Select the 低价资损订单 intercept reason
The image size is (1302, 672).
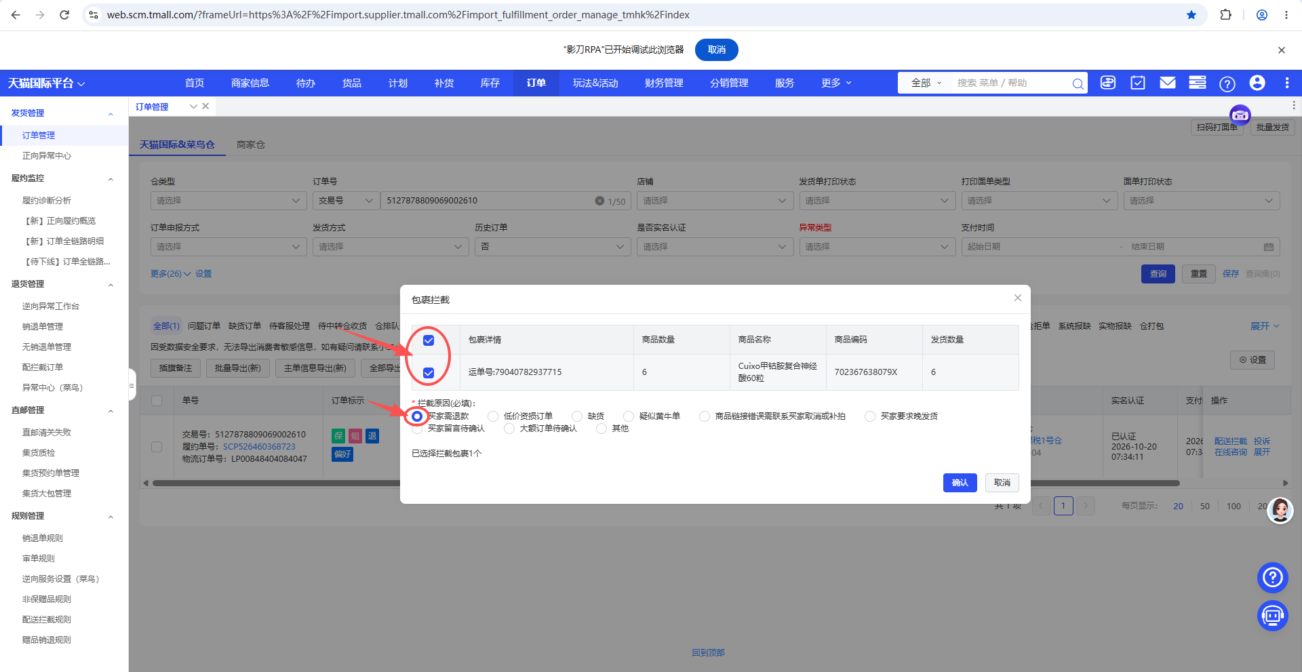pyautogui.click(x=493, y=416)
